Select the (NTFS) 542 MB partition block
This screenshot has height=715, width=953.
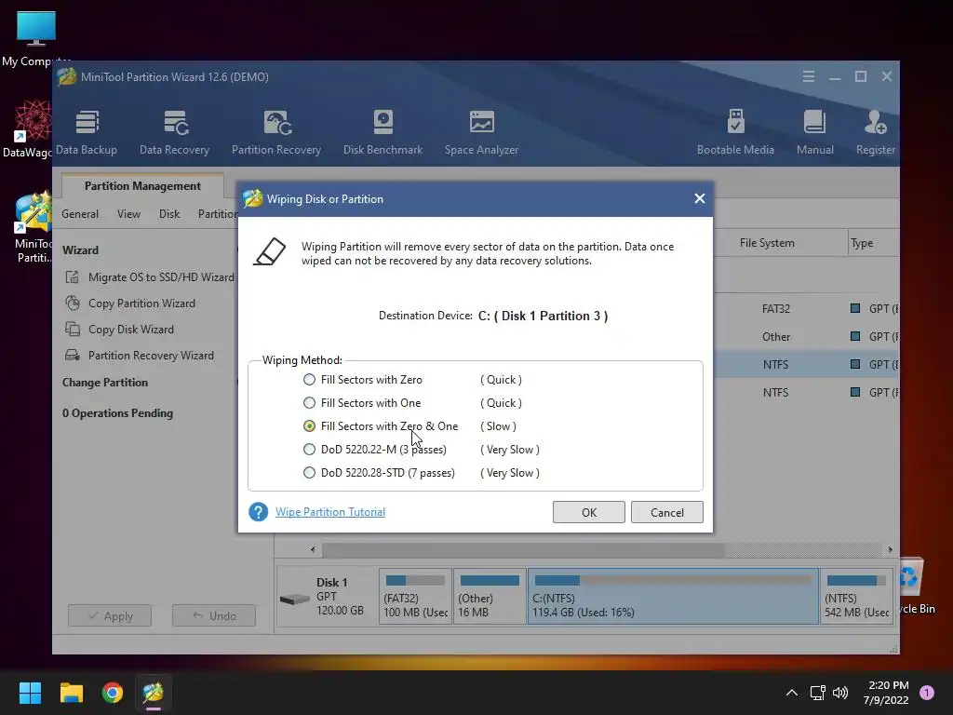[x=856, y=597]
